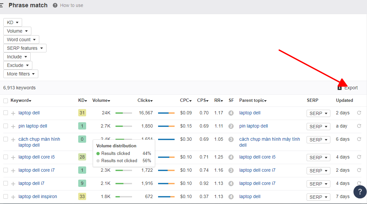The image size is (367, 204).
Task: Click the help question mark beside How to use
Action: (x=55, y=5)
